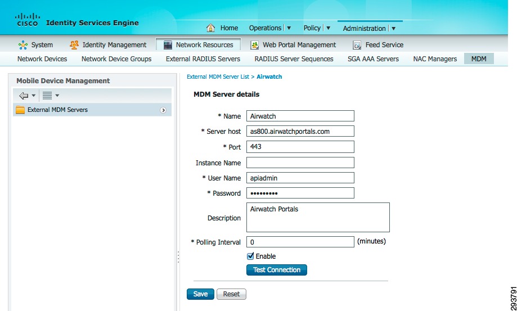
Task: Open the Administration dropdown arrow
Action: coord(393,29)
